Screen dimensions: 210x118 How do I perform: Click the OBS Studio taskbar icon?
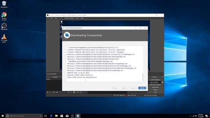point(73,116)
